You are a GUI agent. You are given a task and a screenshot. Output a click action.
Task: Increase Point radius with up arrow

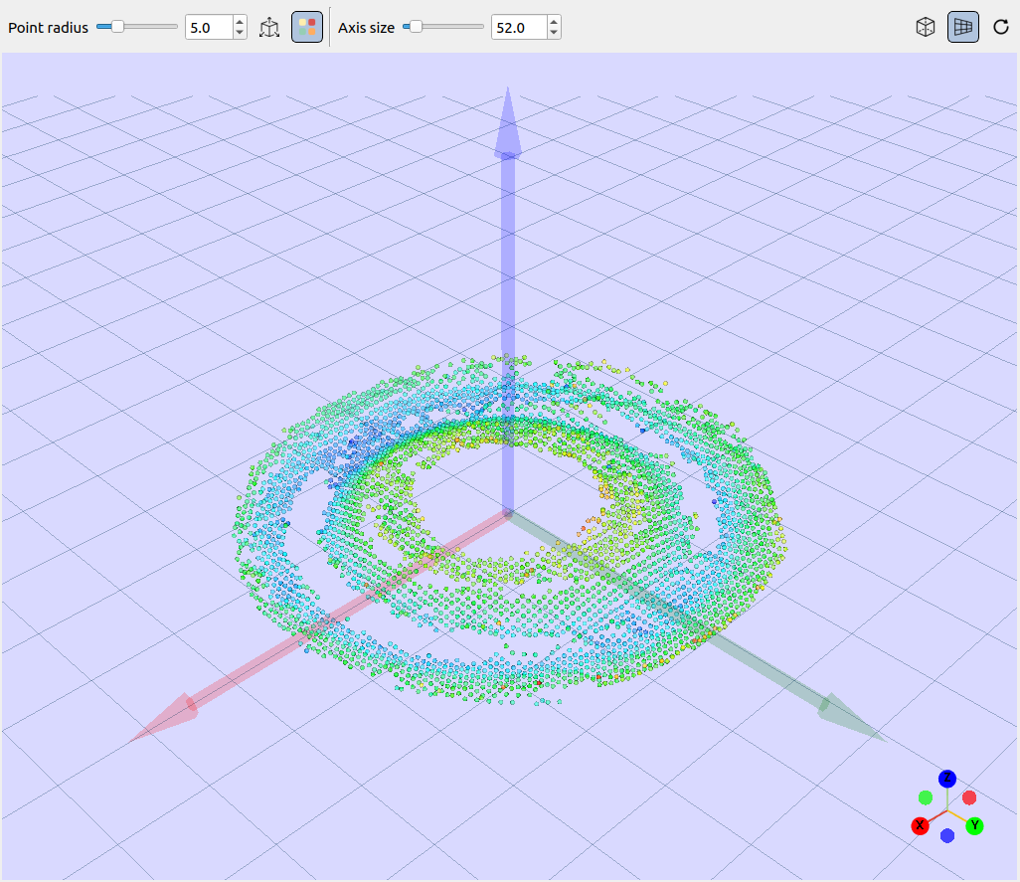click(240, 22)
